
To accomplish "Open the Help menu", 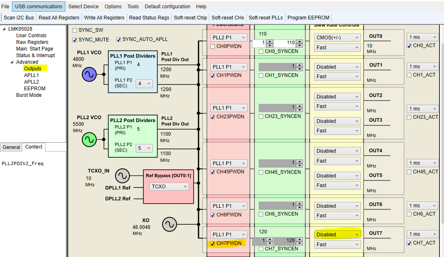I will coord(201,6).
